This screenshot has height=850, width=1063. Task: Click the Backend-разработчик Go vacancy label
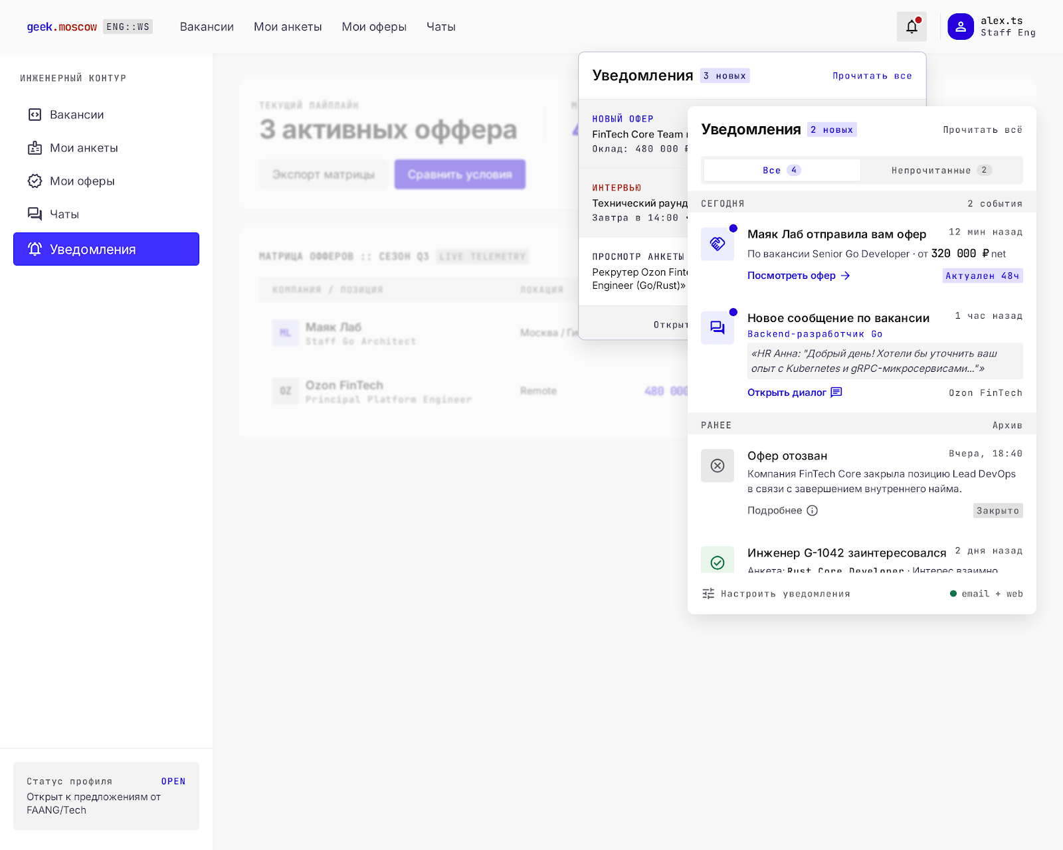coord(815,334)
